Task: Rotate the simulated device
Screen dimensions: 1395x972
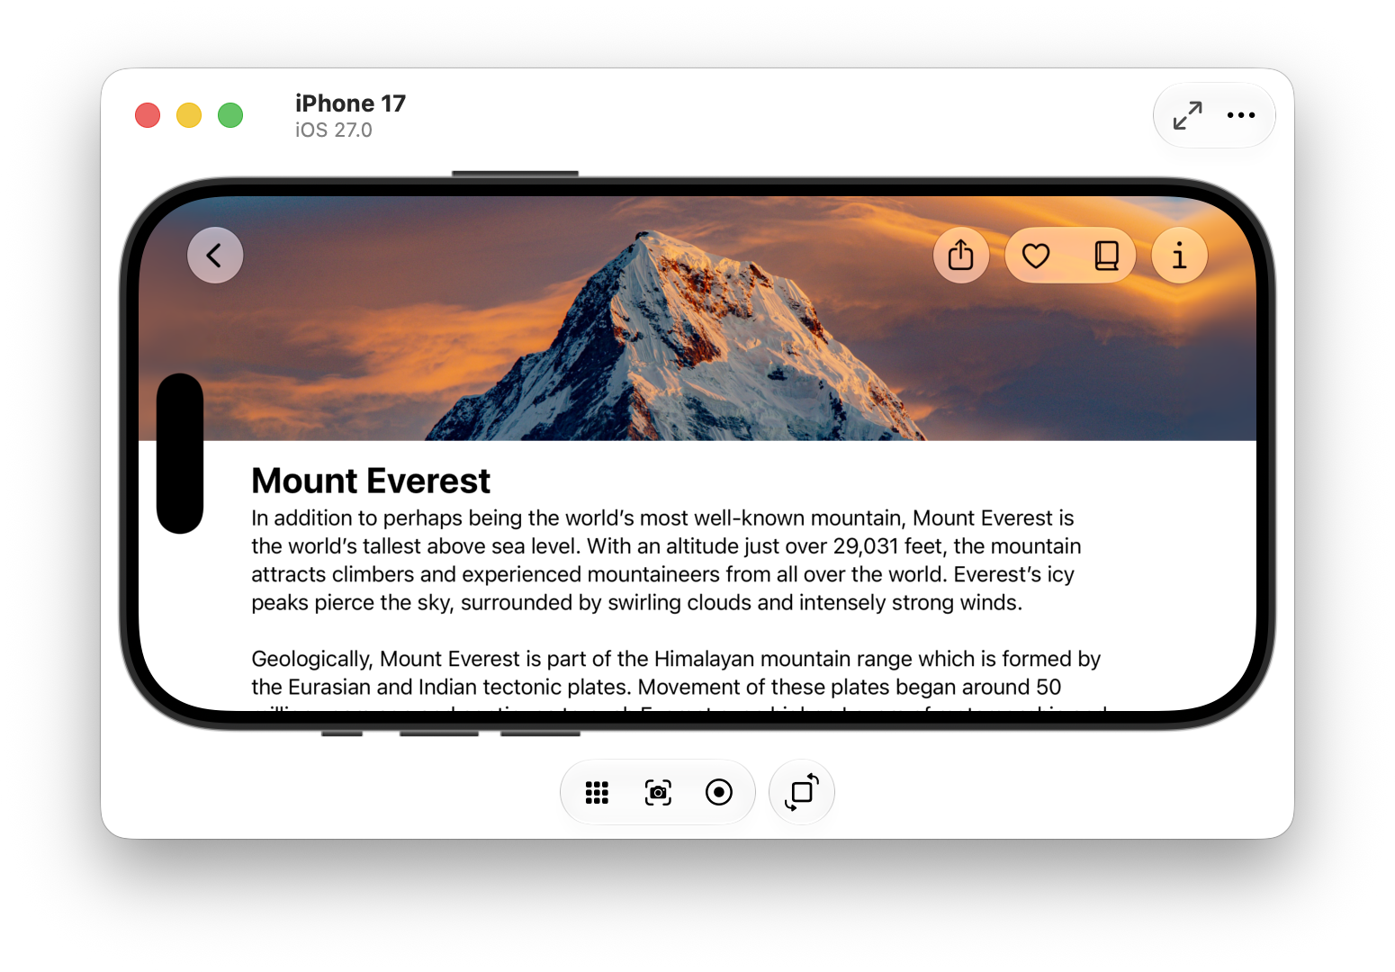Action: pyautogui.click(x=802, y=792)
